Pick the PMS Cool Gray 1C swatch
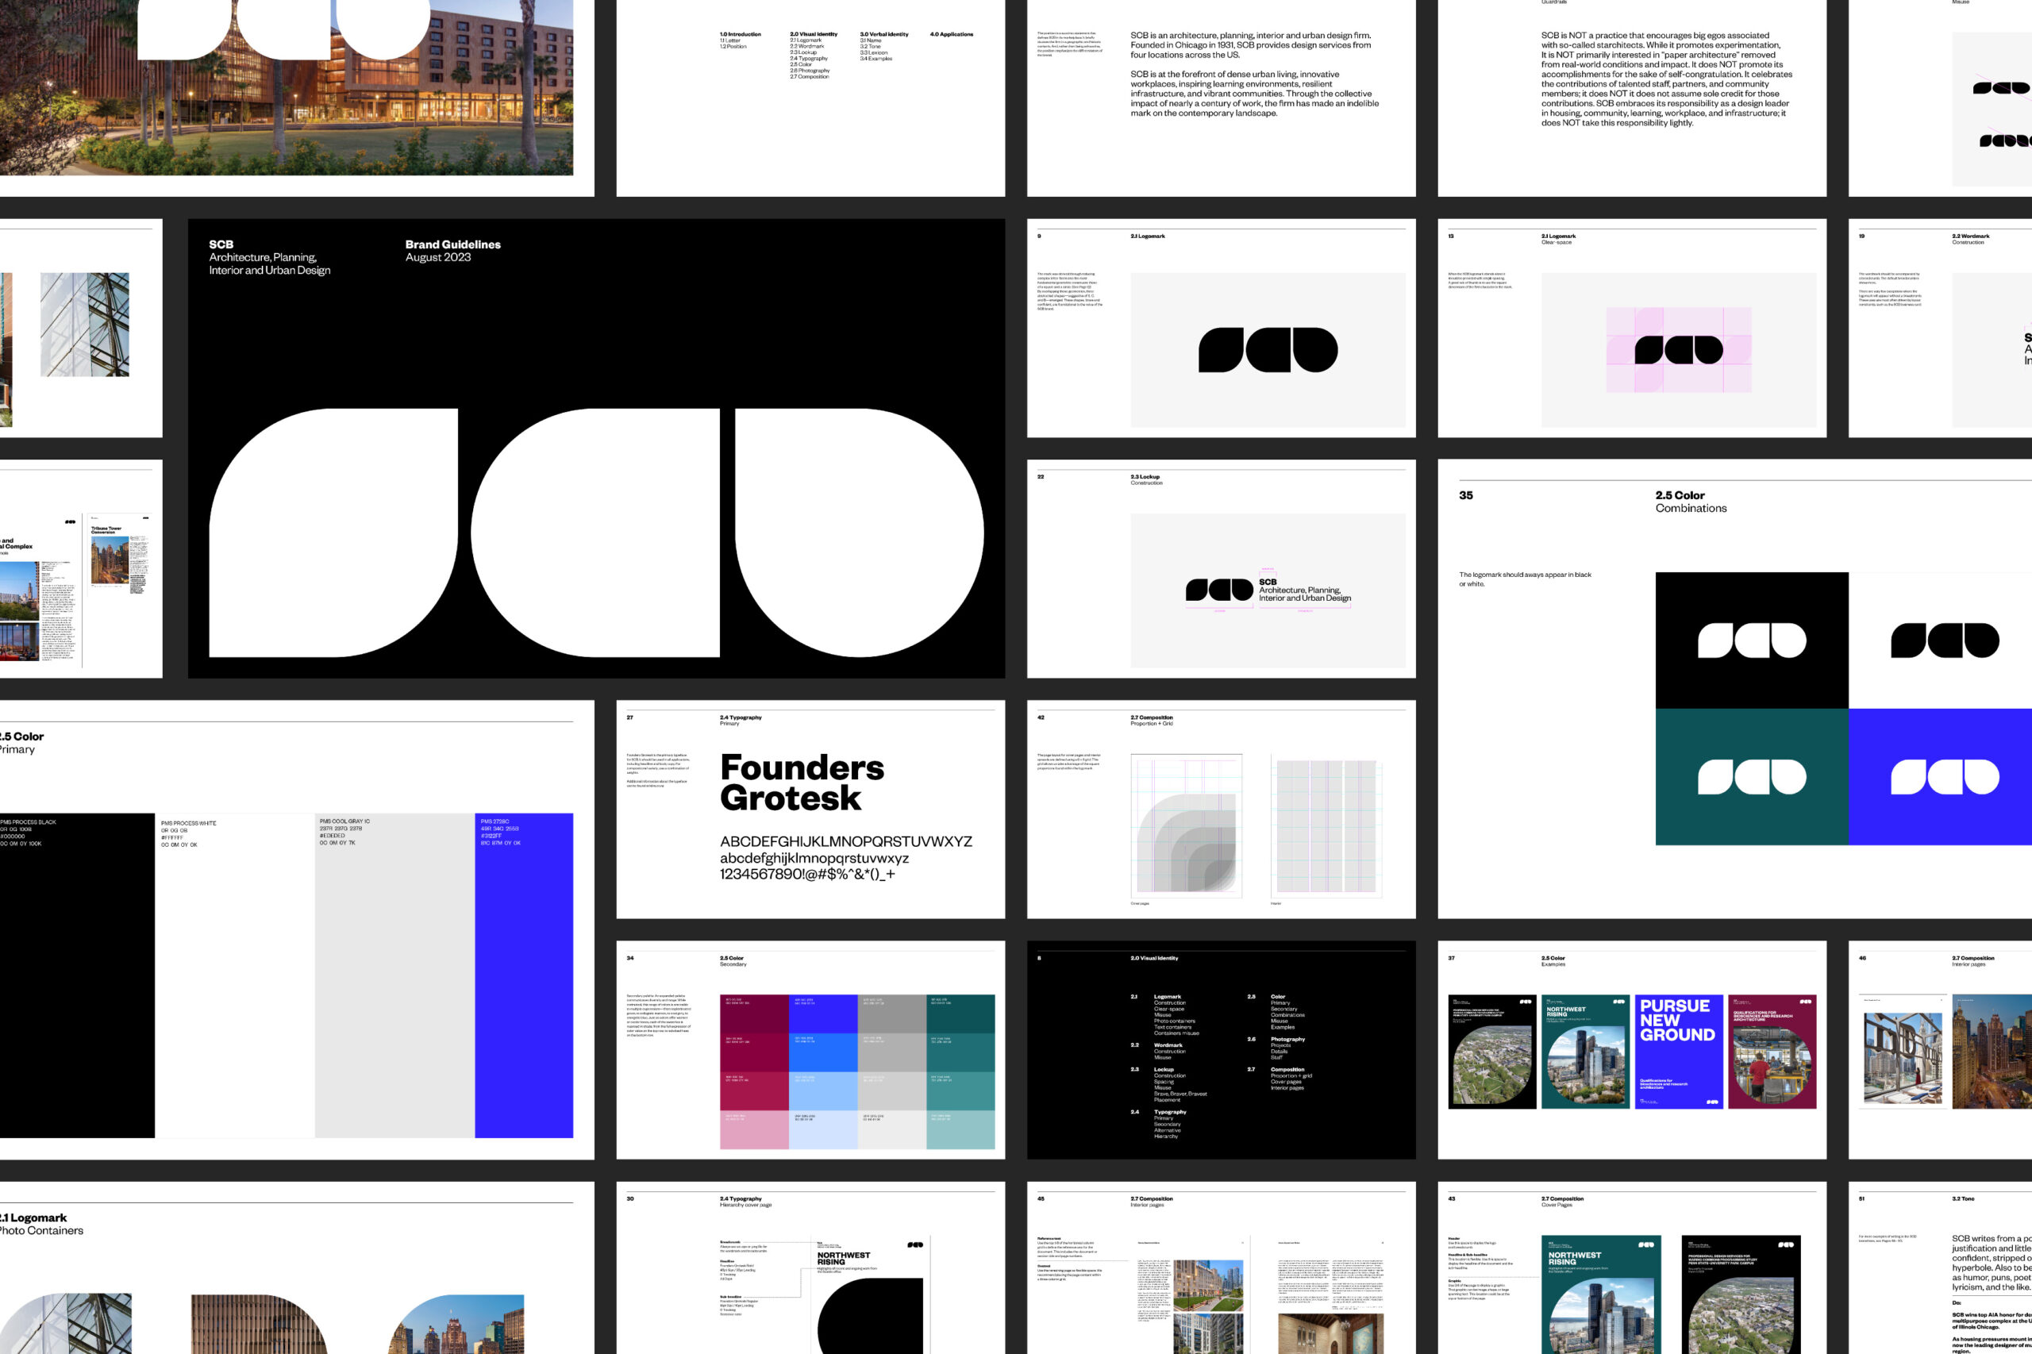 [x=394, y=975]
